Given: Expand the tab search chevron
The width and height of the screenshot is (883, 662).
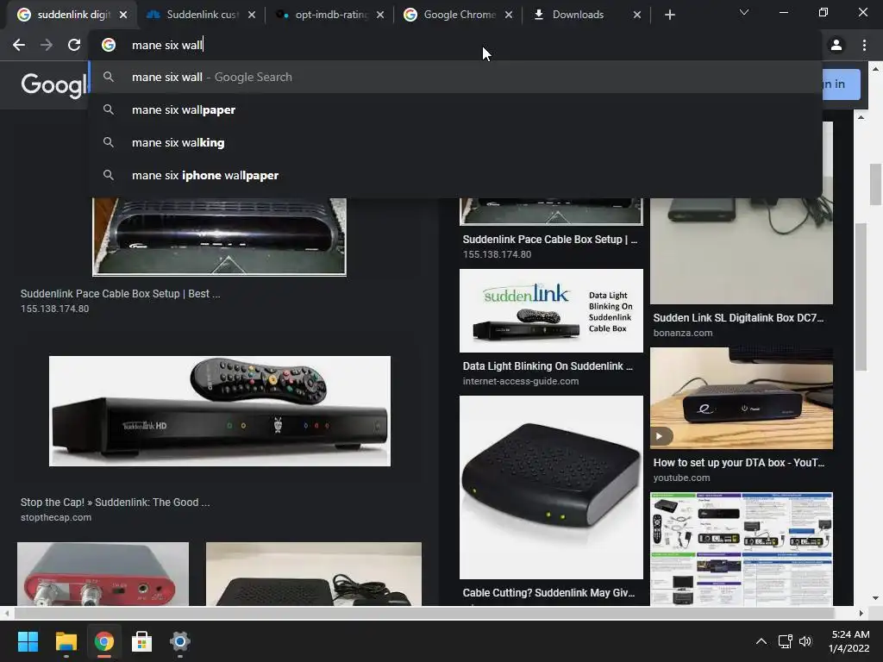Looking at the screenshot, I should [x=744, y=12].
